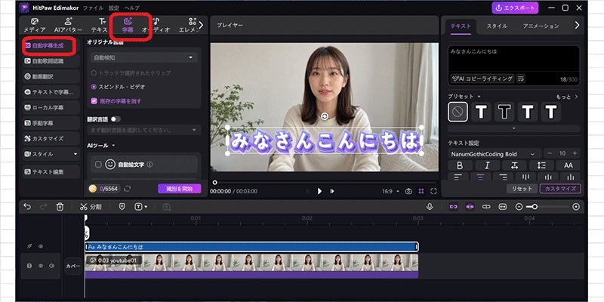
Task: Switch to the スタイル properties tab
Action: tap(497, 26)
